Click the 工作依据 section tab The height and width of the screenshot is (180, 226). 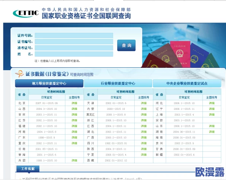pos(28,169)
